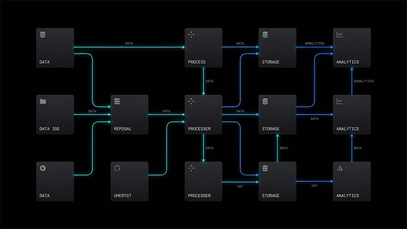407x229 pixels.
Task: Click the UST label between PROCESSER and STORAGE
Action: pyautogui.click(x=240, y=186)
